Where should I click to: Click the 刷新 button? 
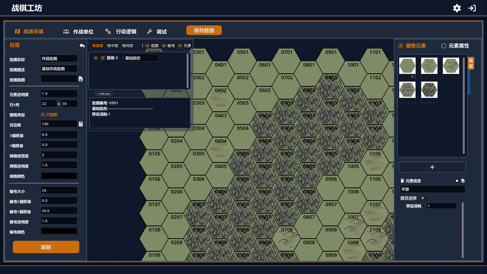(46, 247)
